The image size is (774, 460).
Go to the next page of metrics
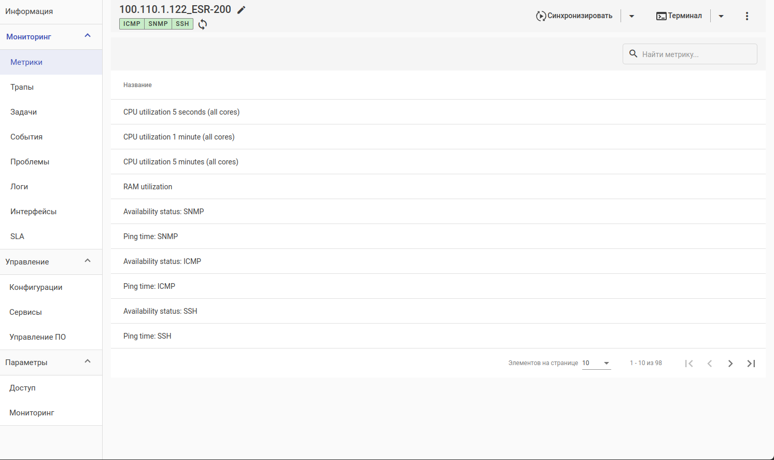point(730,364)
